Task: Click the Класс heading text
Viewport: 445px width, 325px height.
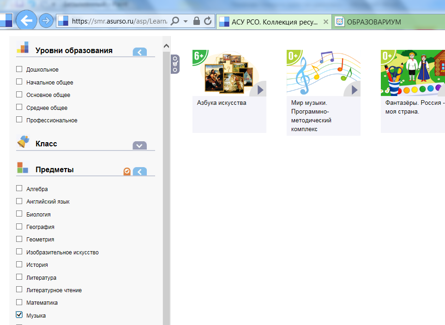Action: [46, 144]
